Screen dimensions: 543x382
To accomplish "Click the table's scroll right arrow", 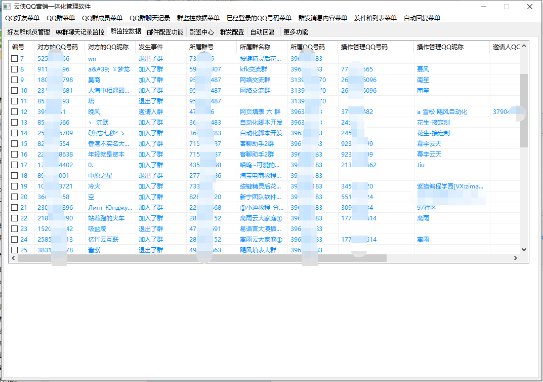I will 516,258.
